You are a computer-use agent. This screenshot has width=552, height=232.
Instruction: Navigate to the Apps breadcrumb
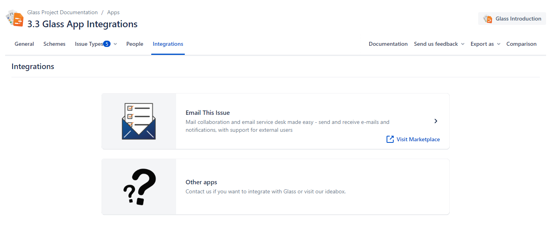point(113,12)
